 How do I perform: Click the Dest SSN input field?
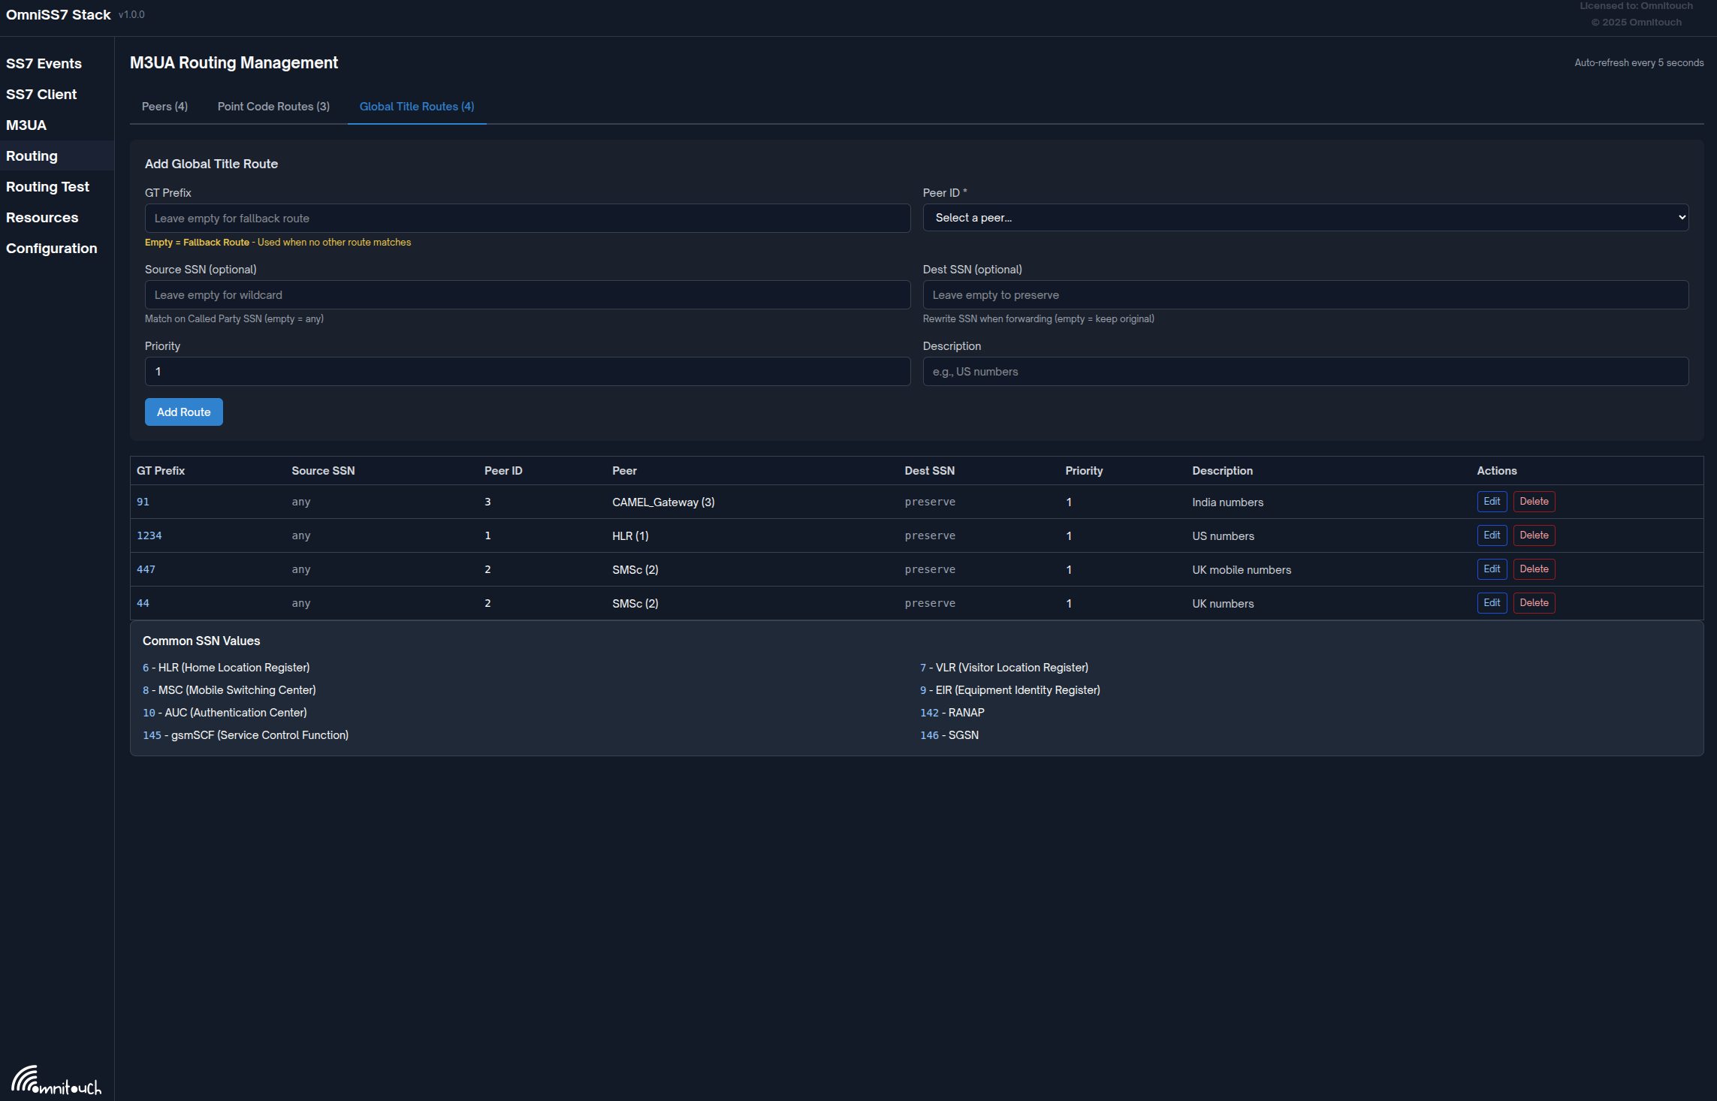click(1305, 295)
